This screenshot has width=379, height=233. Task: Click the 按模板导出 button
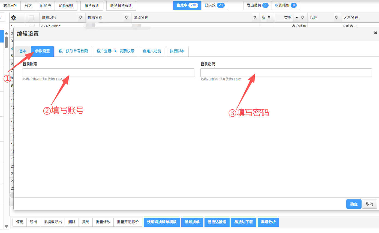pos(53,222)
